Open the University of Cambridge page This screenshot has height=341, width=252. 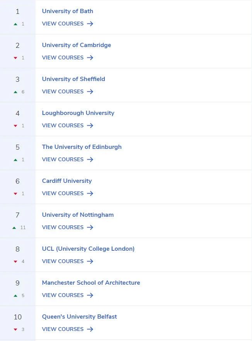coord(77,45)
